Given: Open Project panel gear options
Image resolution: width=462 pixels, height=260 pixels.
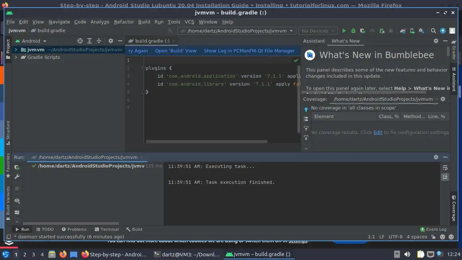Looking at the screenshot, I should pos(111,41).
